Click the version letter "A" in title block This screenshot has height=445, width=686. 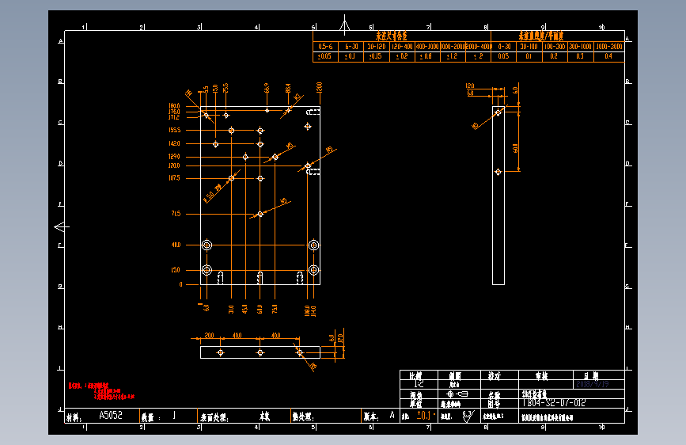point(392,415)
